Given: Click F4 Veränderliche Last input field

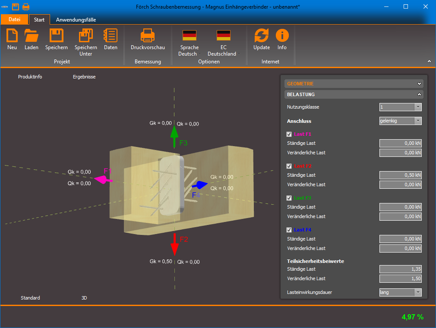Looking at the screenshot, I should 401,249.
